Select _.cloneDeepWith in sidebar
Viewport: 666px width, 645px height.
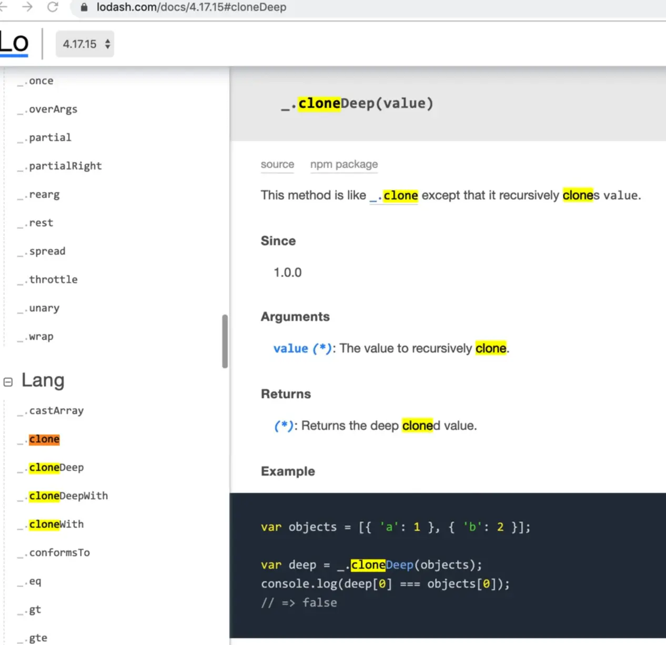point(68,496)
